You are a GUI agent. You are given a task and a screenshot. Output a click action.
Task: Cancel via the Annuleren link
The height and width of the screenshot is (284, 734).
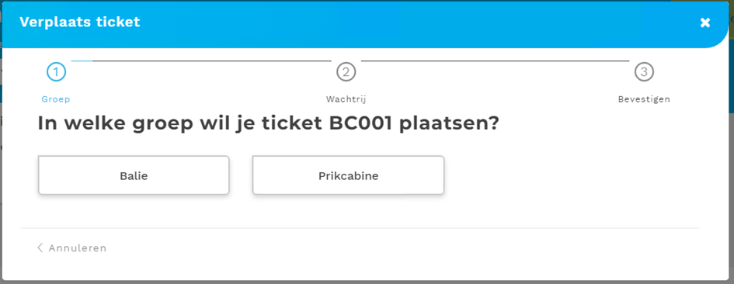coord(78,248)
